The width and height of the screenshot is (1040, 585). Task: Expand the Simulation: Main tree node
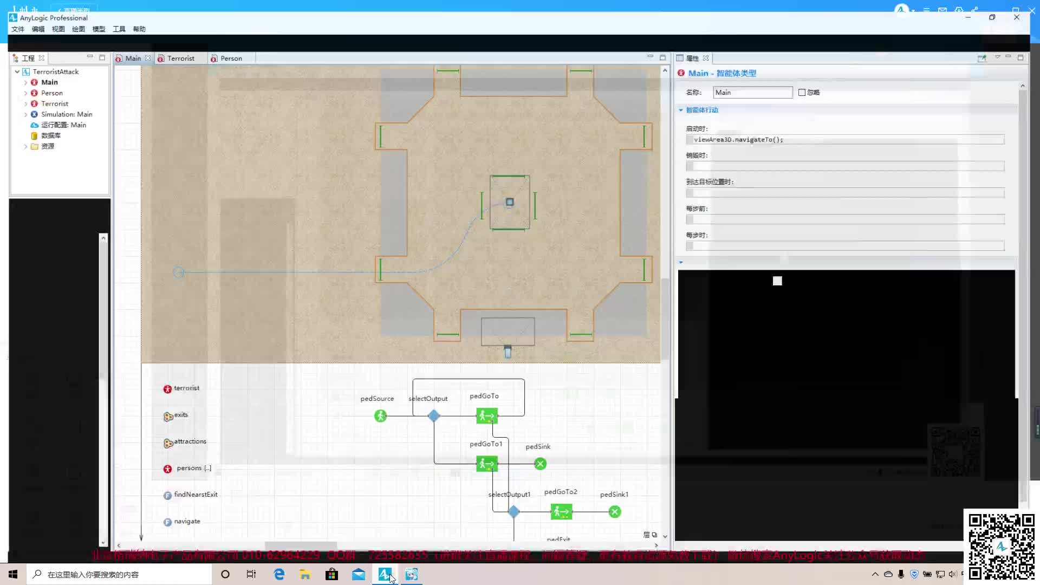point(25,114)
